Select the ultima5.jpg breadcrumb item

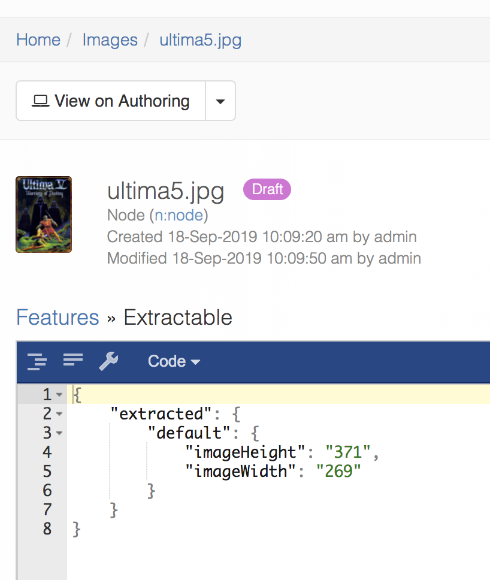click(x=200, y=40)
